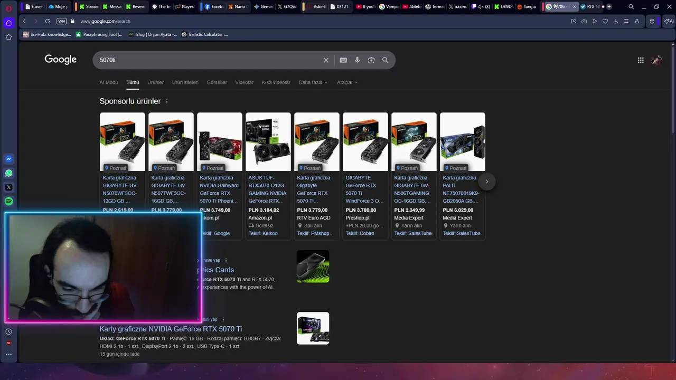Click PLN 3.184,02 Amazon.pl price
Screen dimensions: 676x380
264,210
